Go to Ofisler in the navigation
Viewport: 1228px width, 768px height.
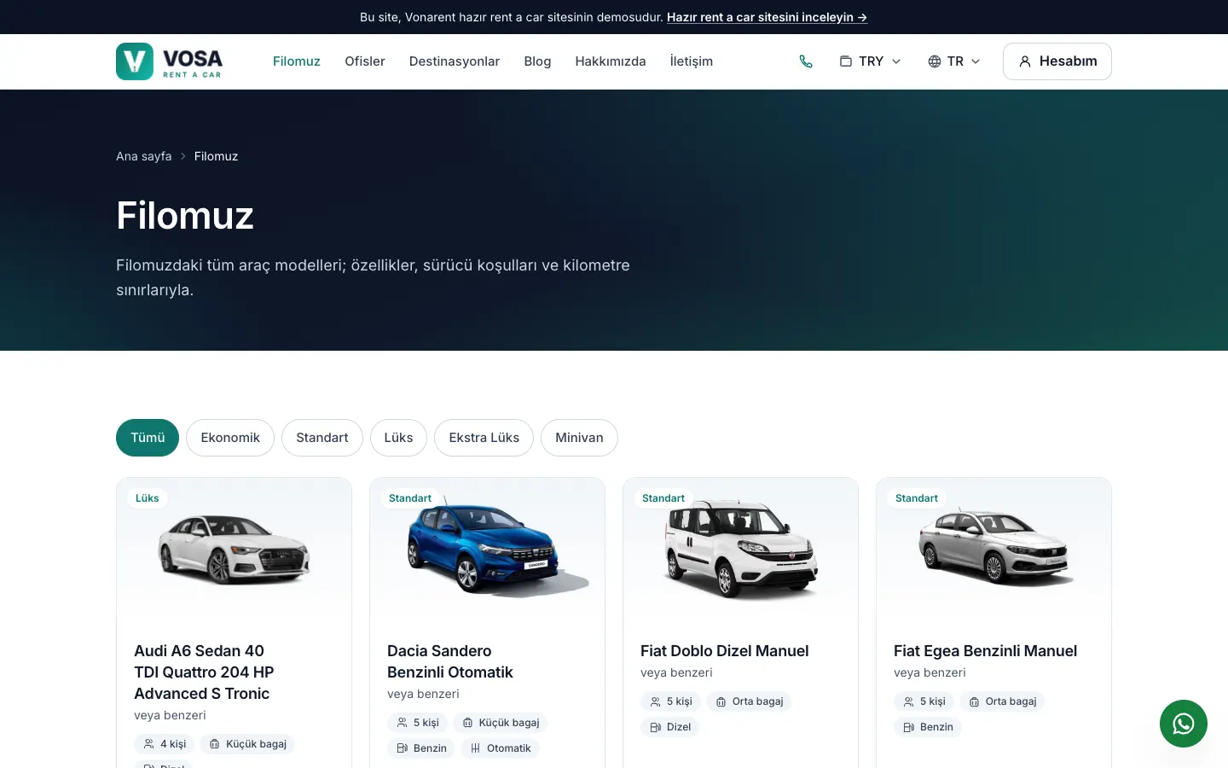click(x=365, y=61)
